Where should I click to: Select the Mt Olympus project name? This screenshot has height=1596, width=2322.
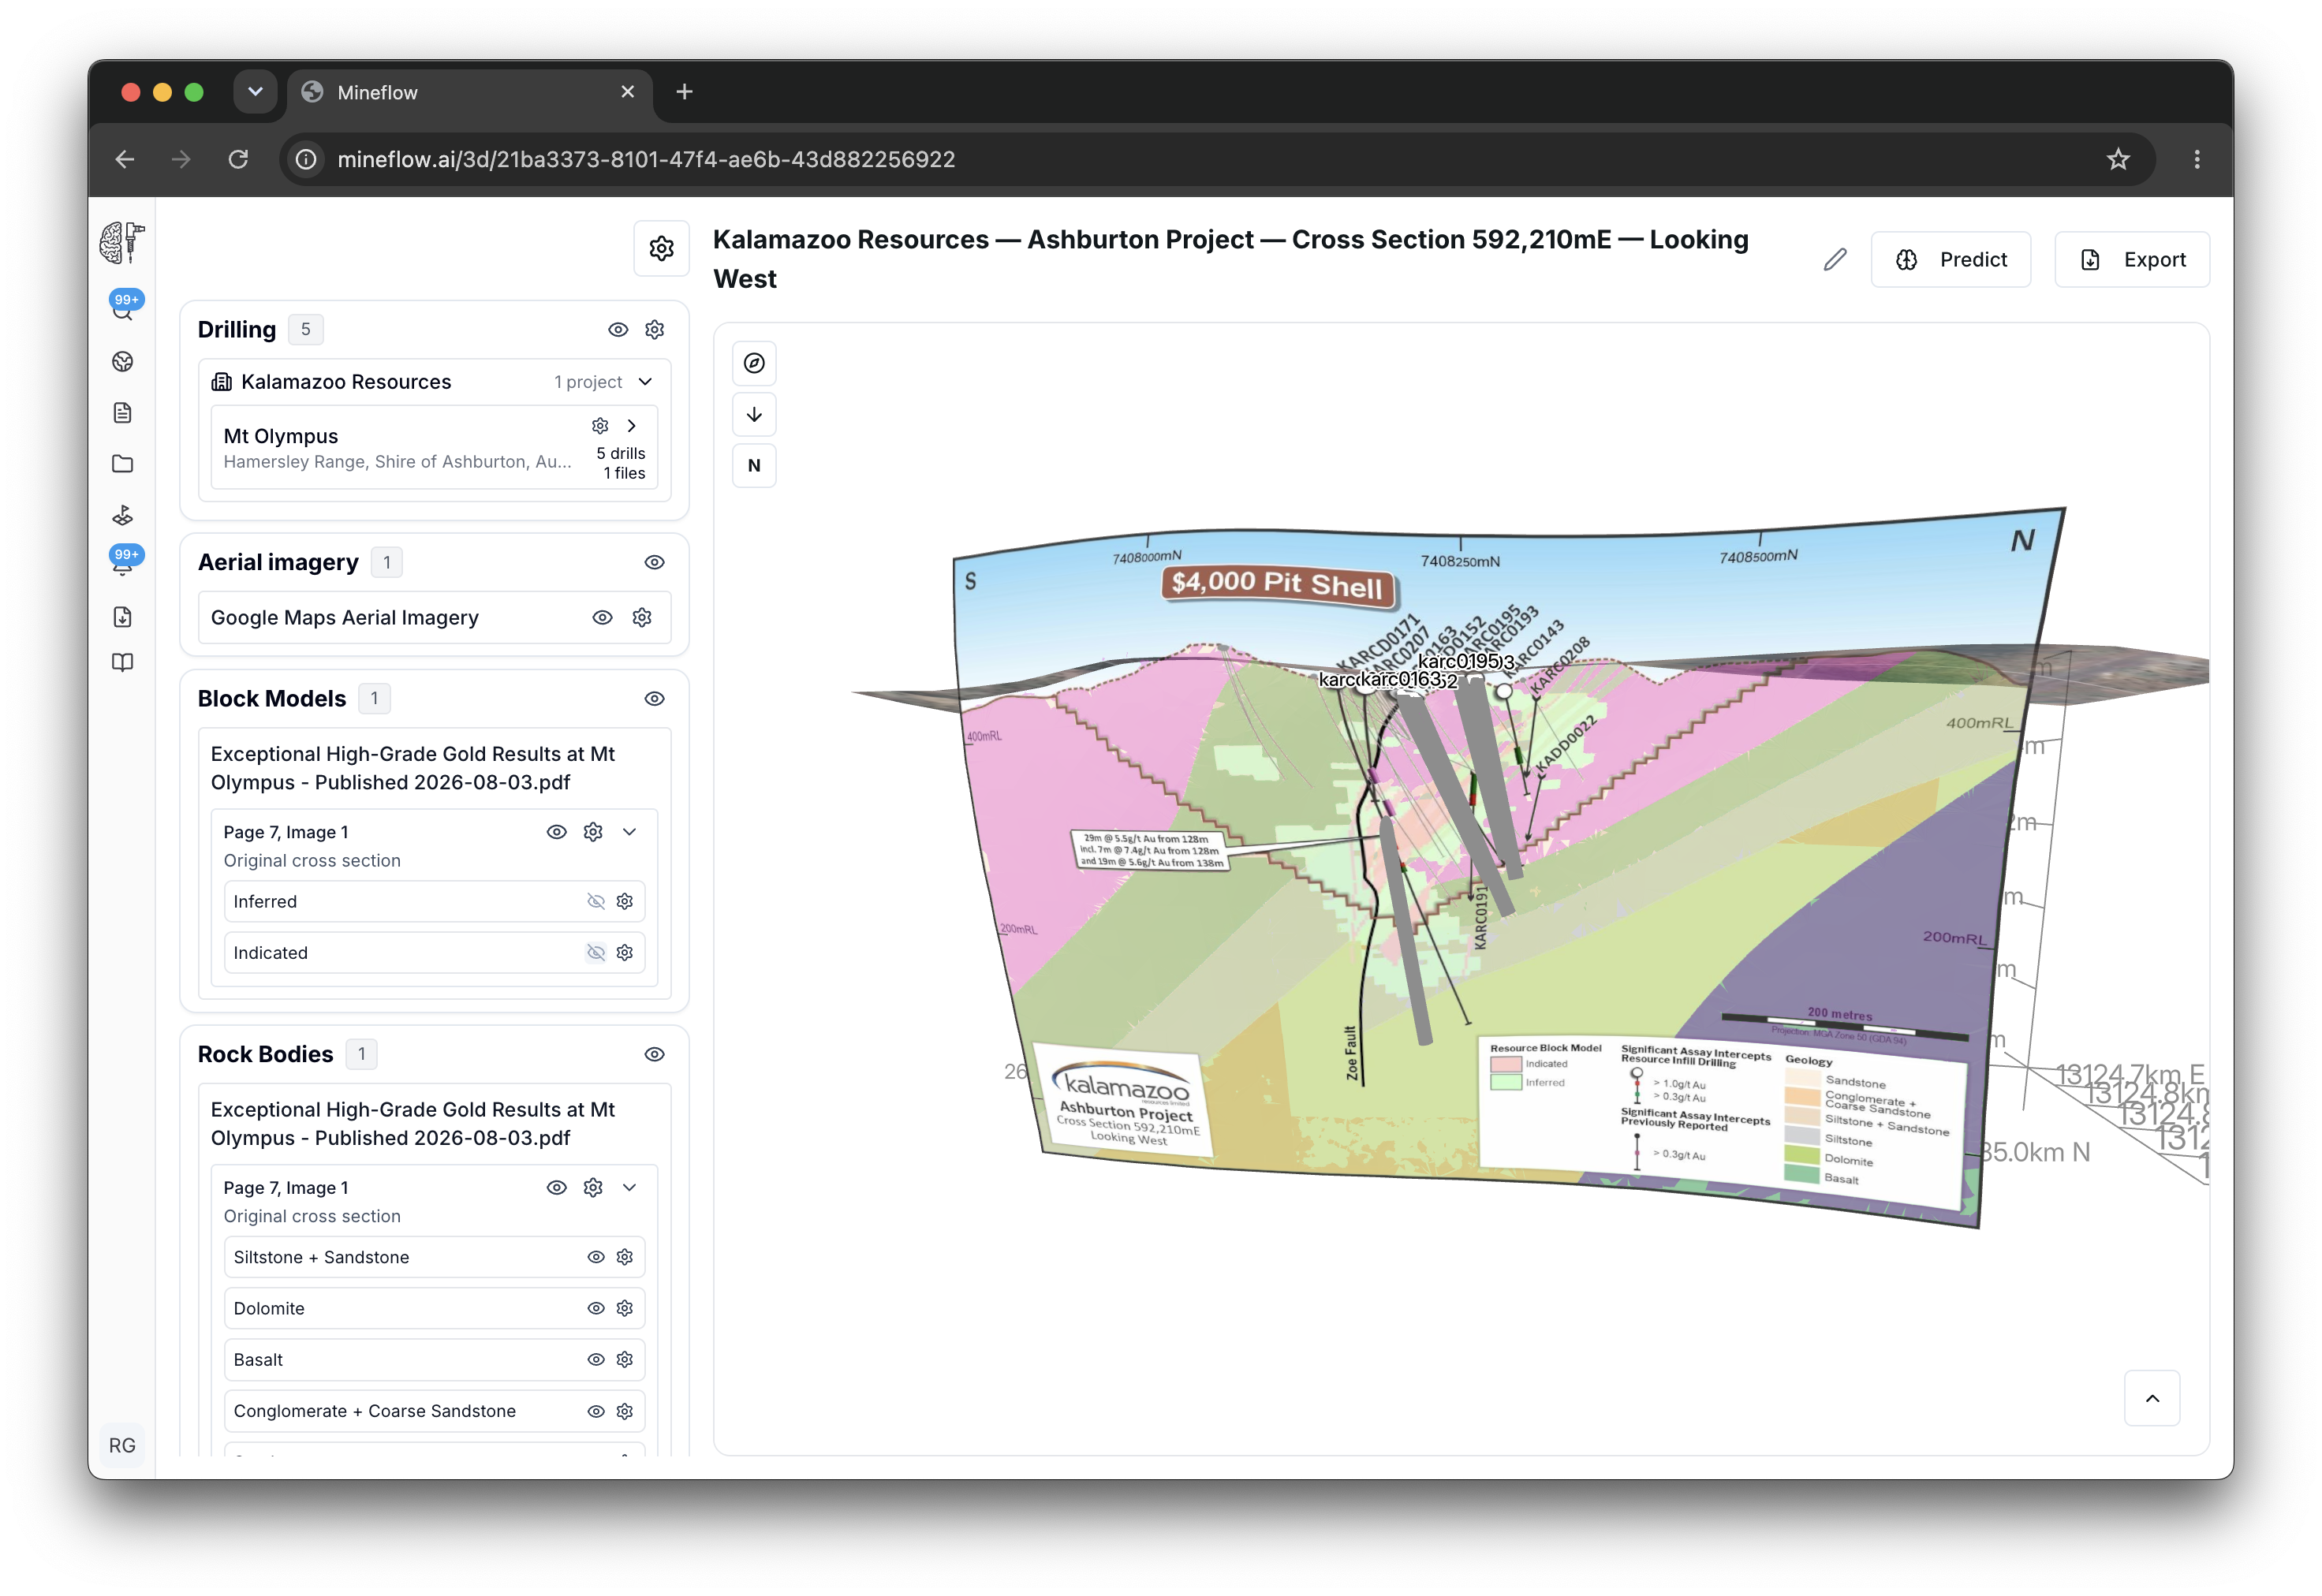tap(281, 436)
